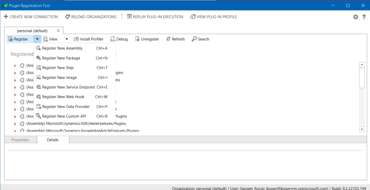Click the Register New Web Hook icon
The width and height of the screenshot is (370, 190).
39,97
